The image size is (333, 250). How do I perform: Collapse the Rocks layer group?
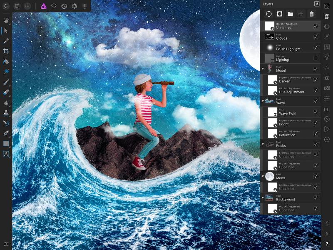[x=263, y=144]
